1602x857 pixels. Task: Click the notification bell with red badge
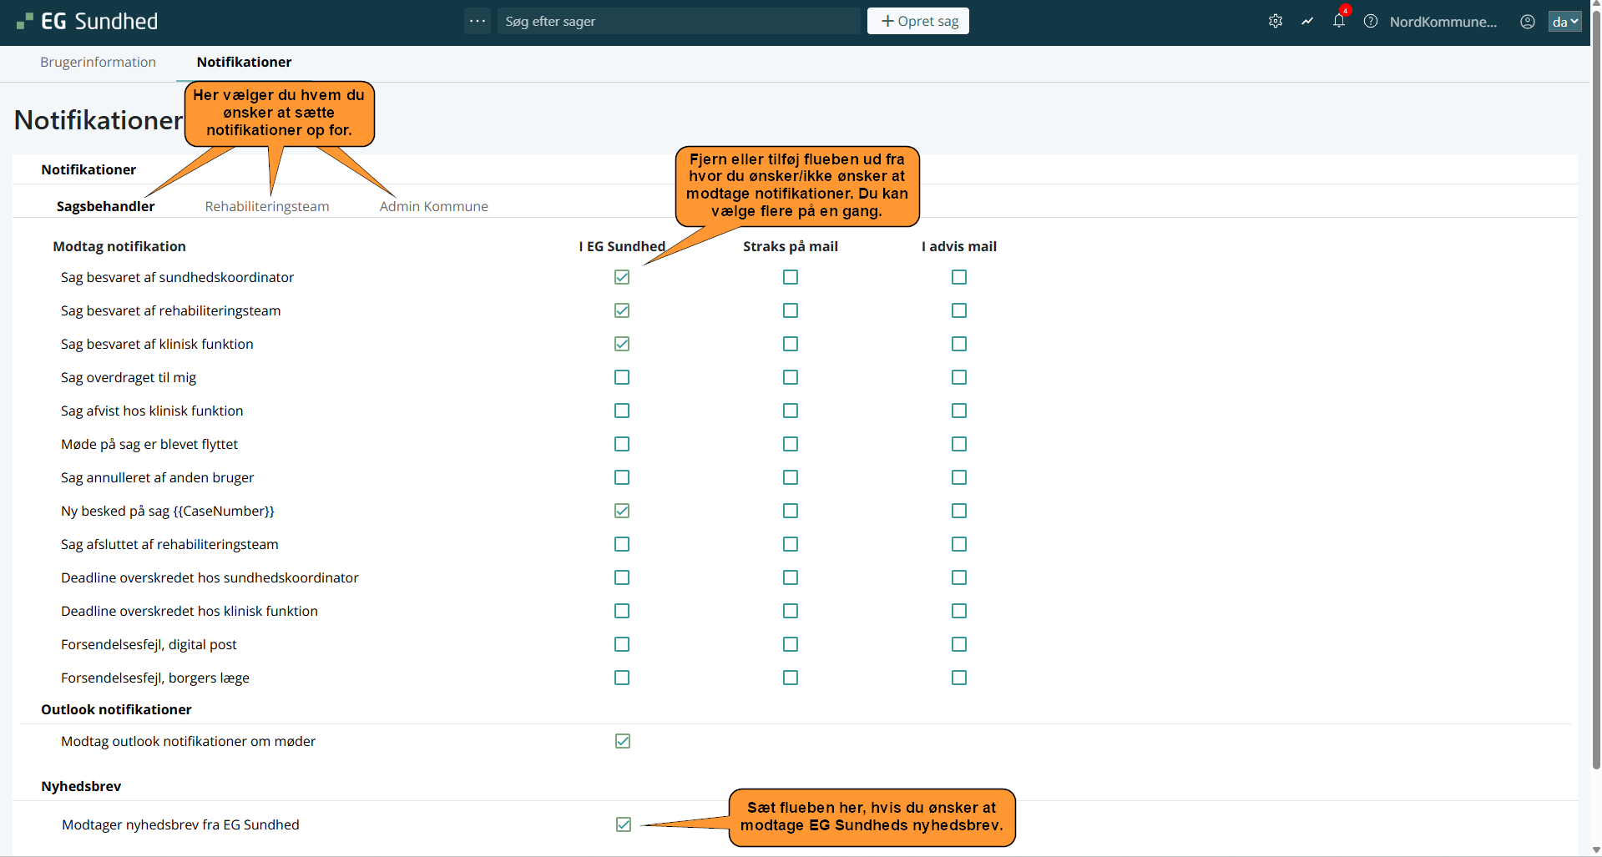click(1339, 22)
